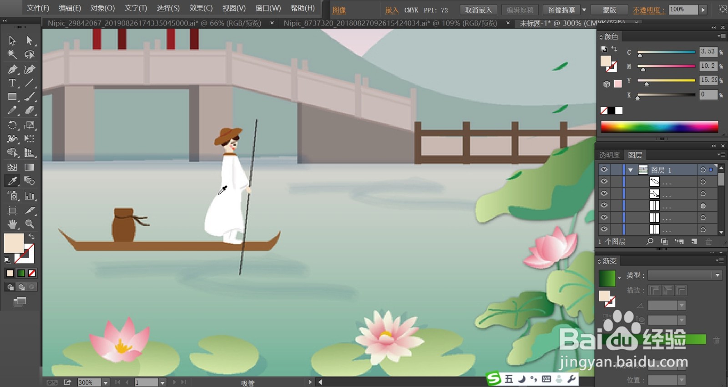This screenshot has width=728, height=387.
Task: Select the Mesh tool
Action: [12, 167]
